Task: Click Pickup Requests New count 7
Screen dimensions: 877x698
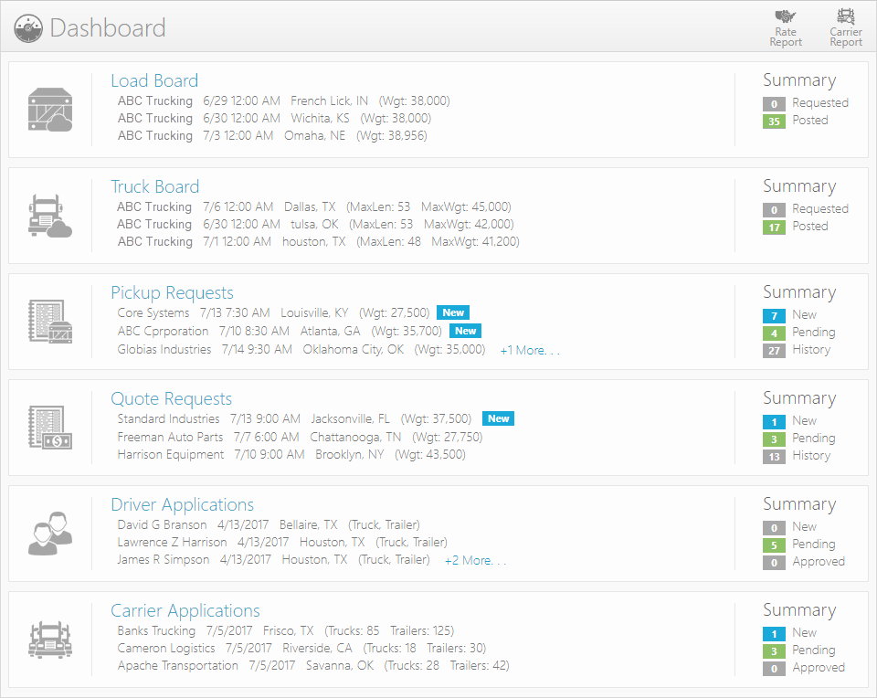Action: pyautogui.click(x=774, y=316)
